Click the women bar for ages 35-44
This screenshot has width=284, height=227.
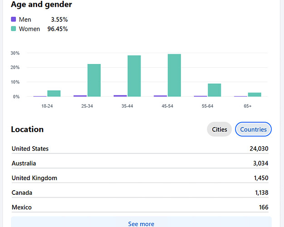[134, 76]
